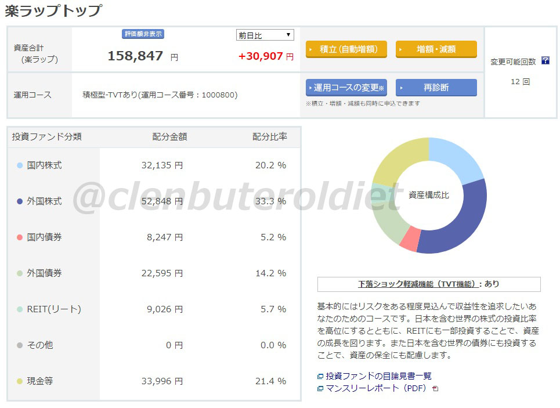Click the 再診断 button
Screen dimensions: 560x408
pyautogui.click(x=436, y=88)
